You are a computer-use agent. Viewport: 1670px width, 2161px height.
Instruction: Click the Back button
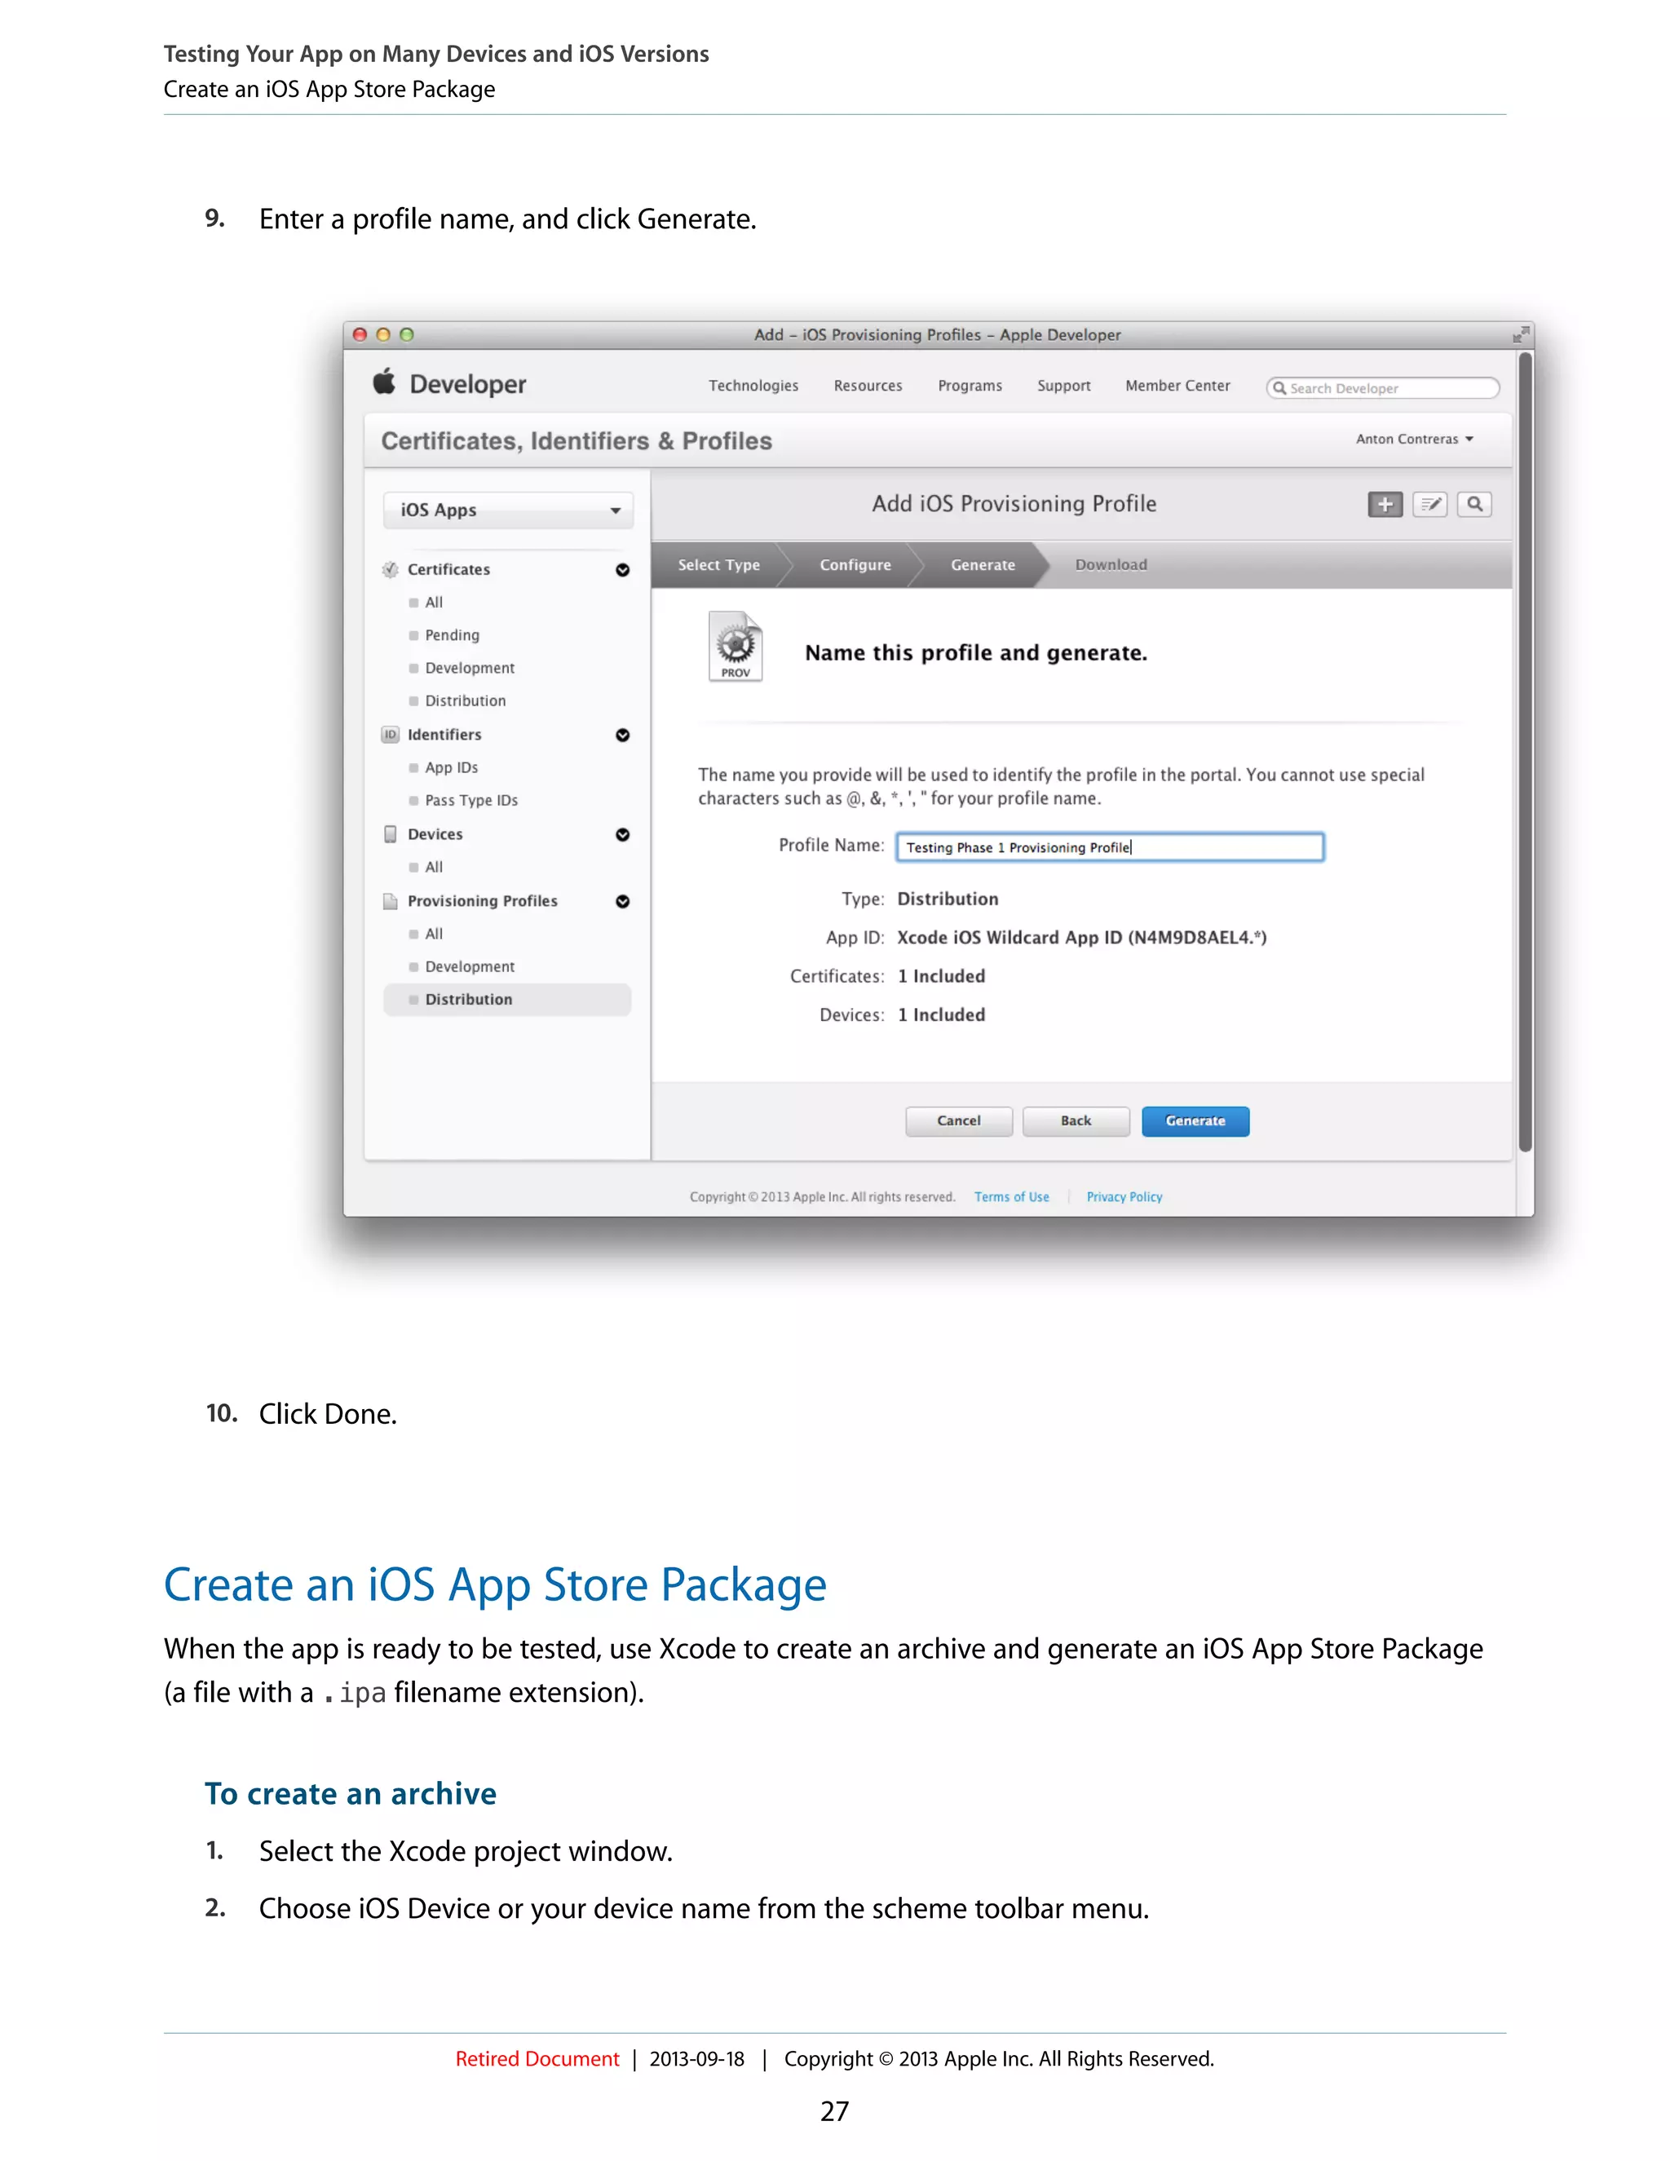[x=1076, y=1121]
